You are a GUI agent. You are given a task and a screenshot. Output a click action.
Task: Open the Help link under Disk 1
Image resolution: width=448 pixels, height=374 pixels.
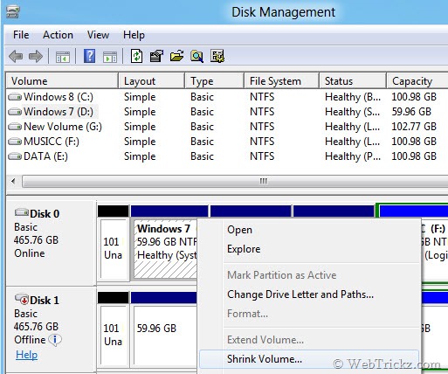26,355
